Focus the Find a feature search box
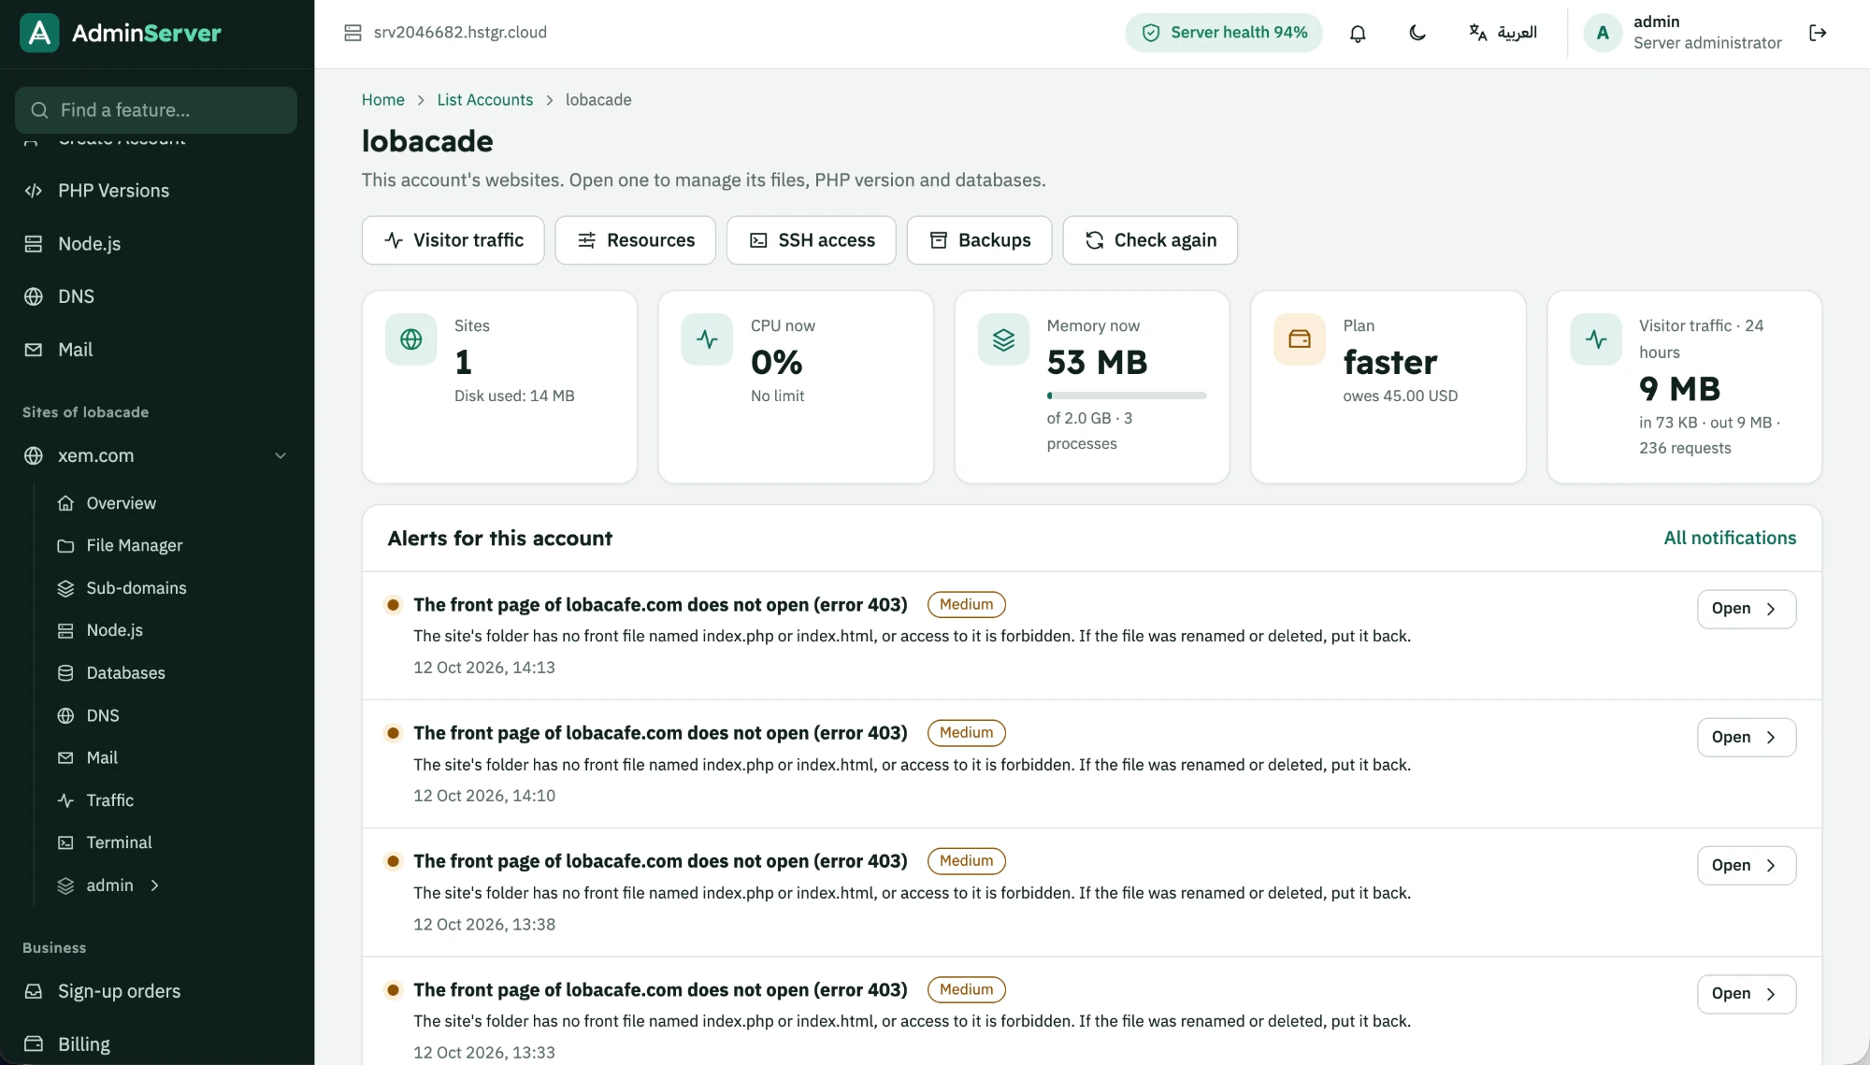Screen dimensions: 1870x1065 coord(156,110)
